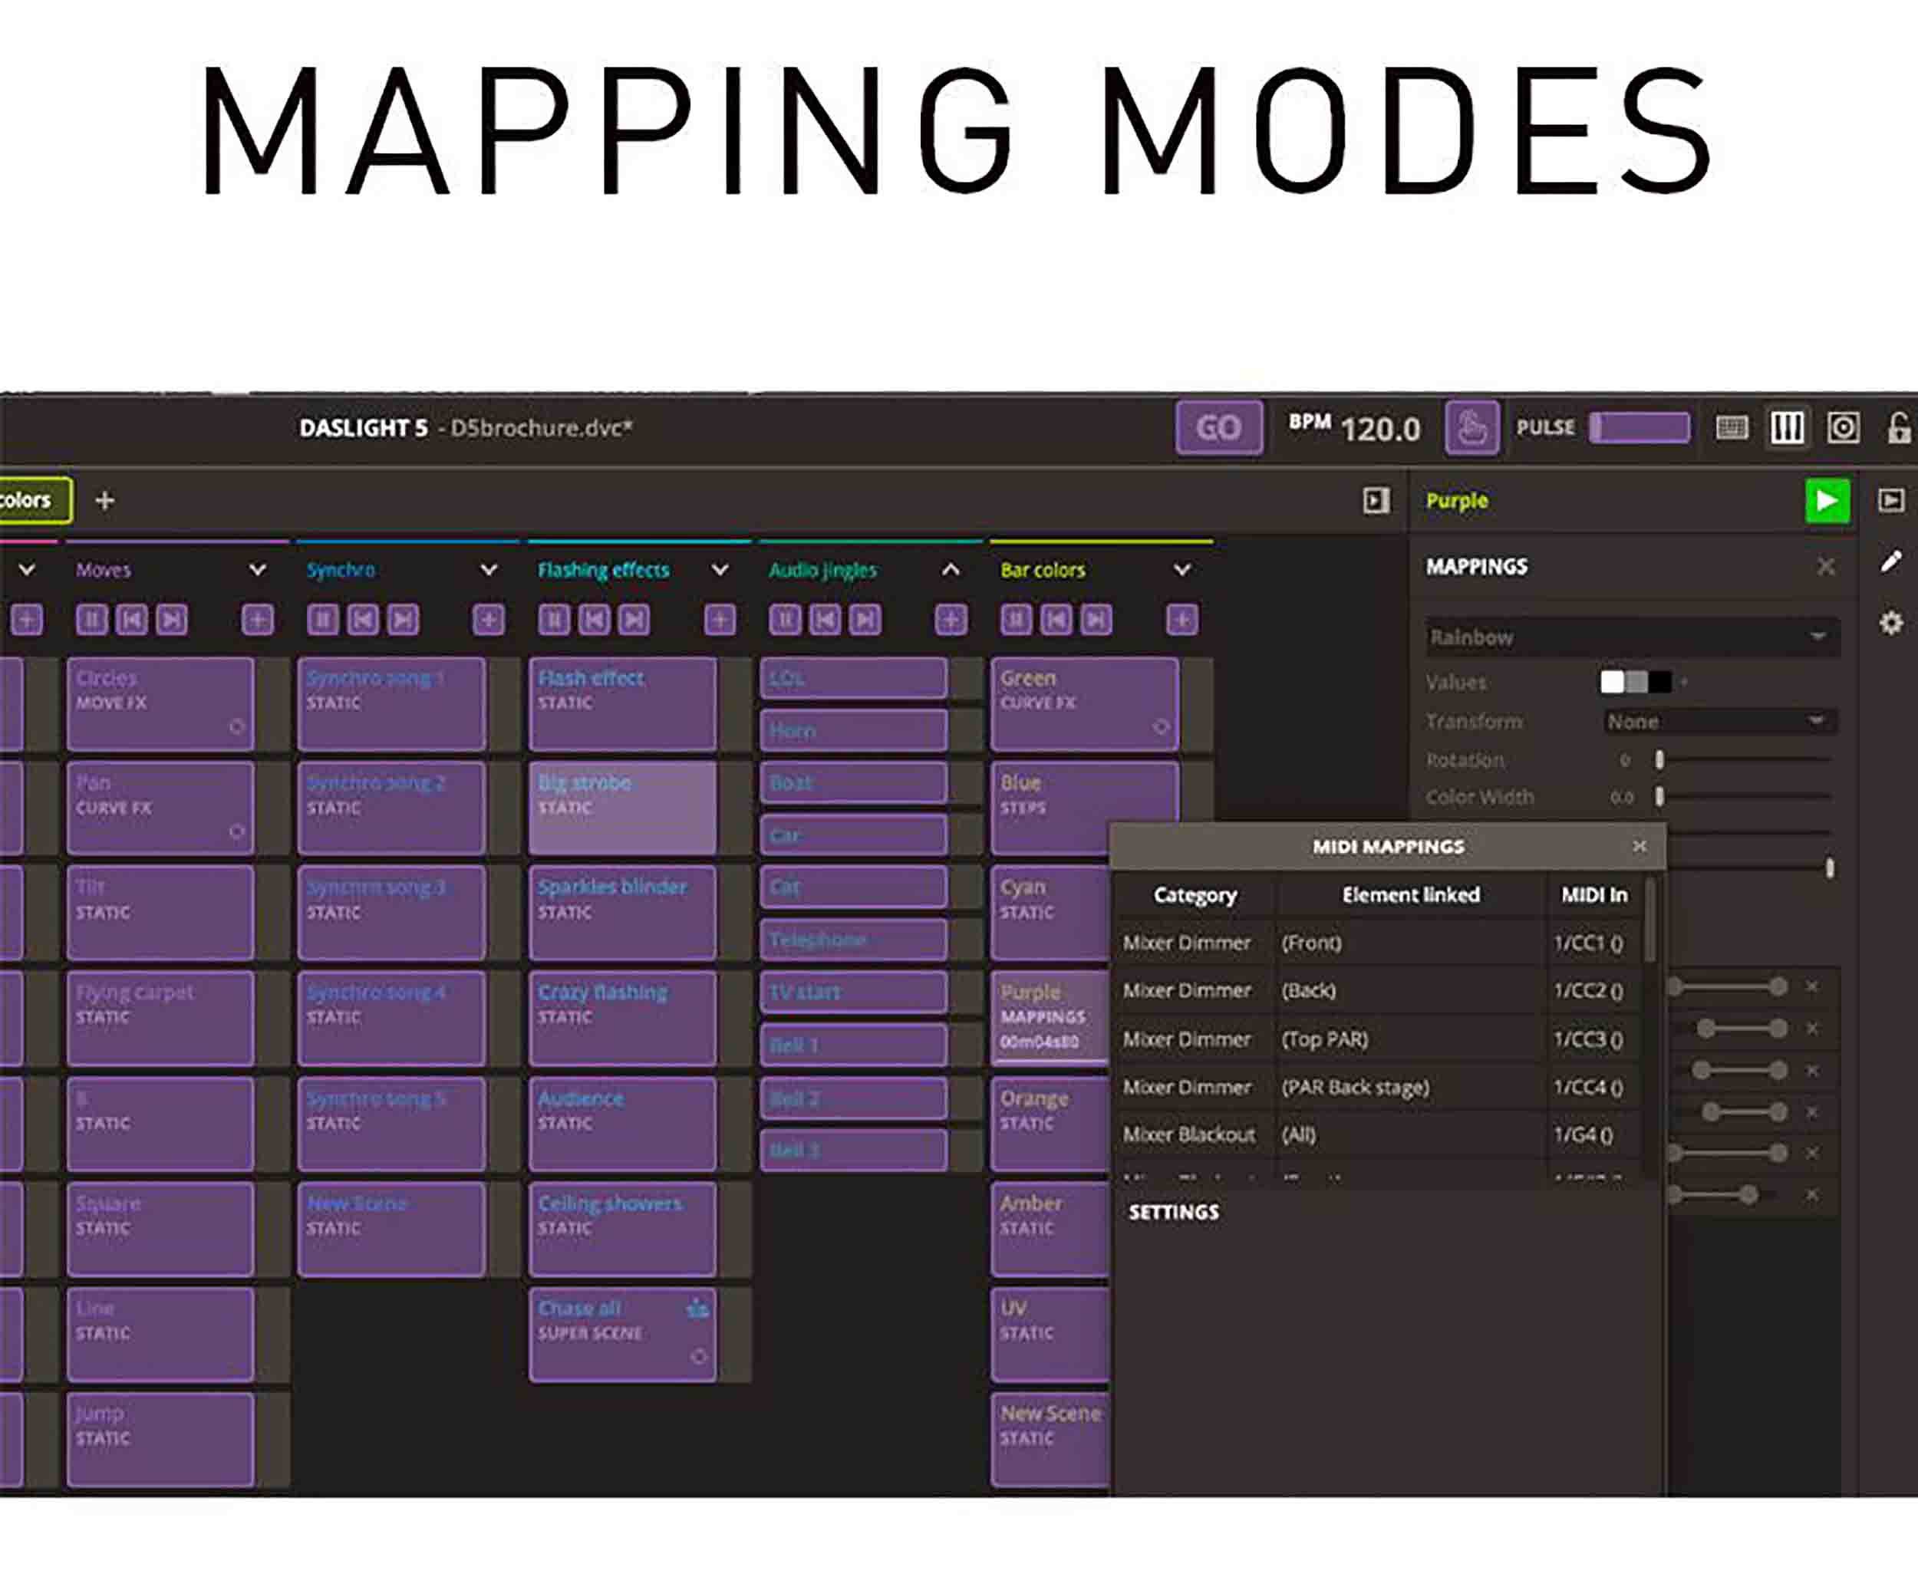Pause the Audio jingles group
Image resolution: width=1918 pixels, height=1587 pixels.
pyautogui.click(x=785, y=620)
